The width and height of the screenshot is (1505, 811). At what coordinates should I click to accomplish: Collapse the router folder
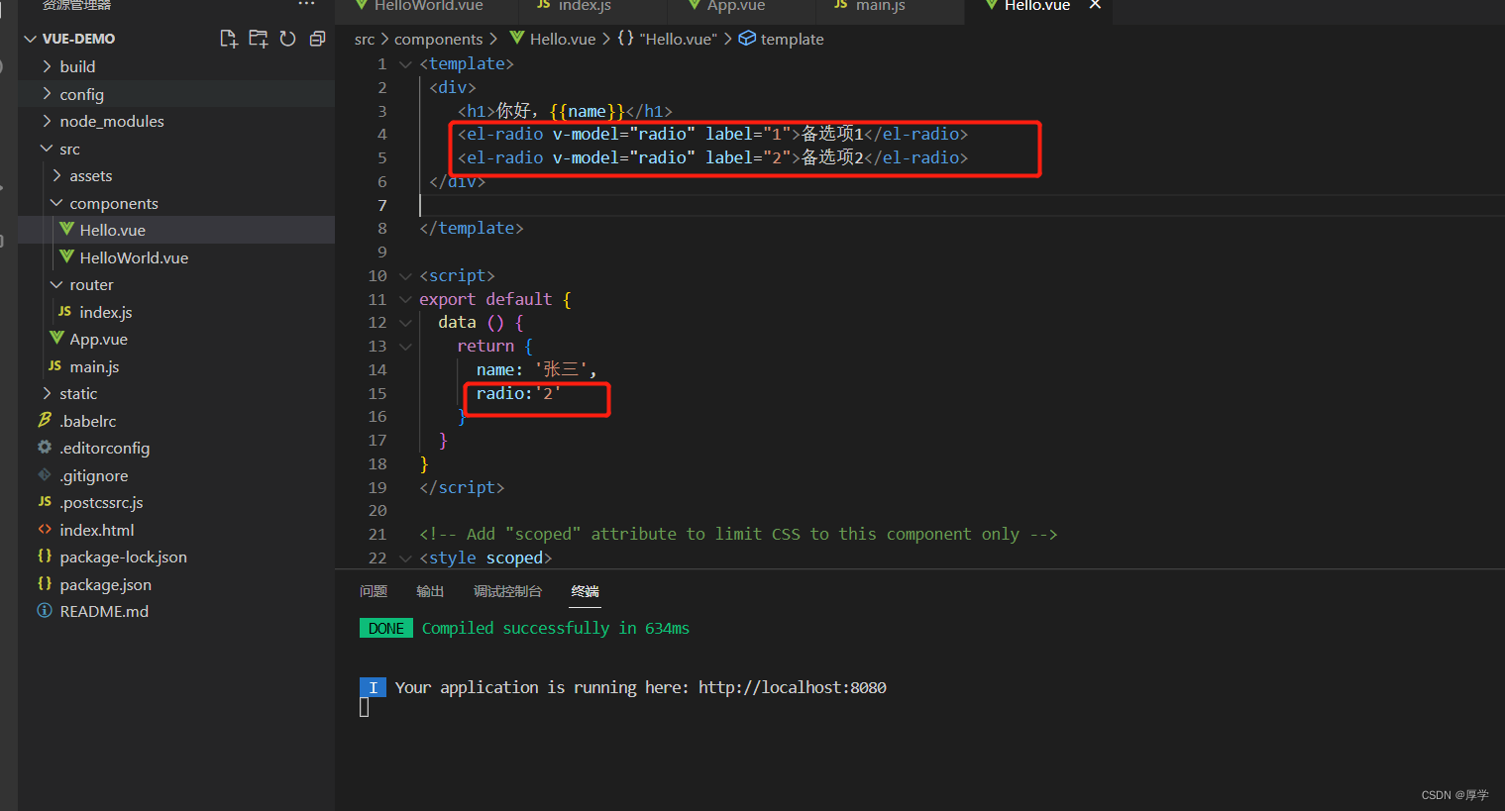(56, 284)
